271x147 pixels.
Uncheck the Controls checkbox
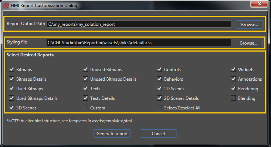pos(159,69)
